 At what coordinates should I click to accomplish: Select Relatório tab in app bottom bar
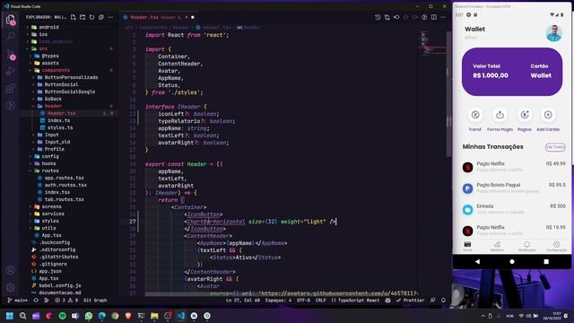click(x=497, y=247)
